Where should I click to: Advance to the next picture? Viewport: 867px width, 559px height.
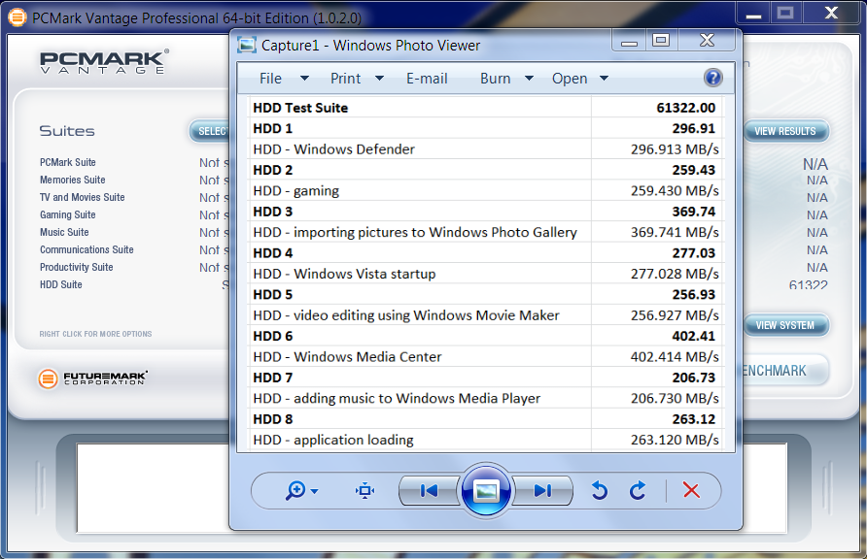tap(542, 491)
